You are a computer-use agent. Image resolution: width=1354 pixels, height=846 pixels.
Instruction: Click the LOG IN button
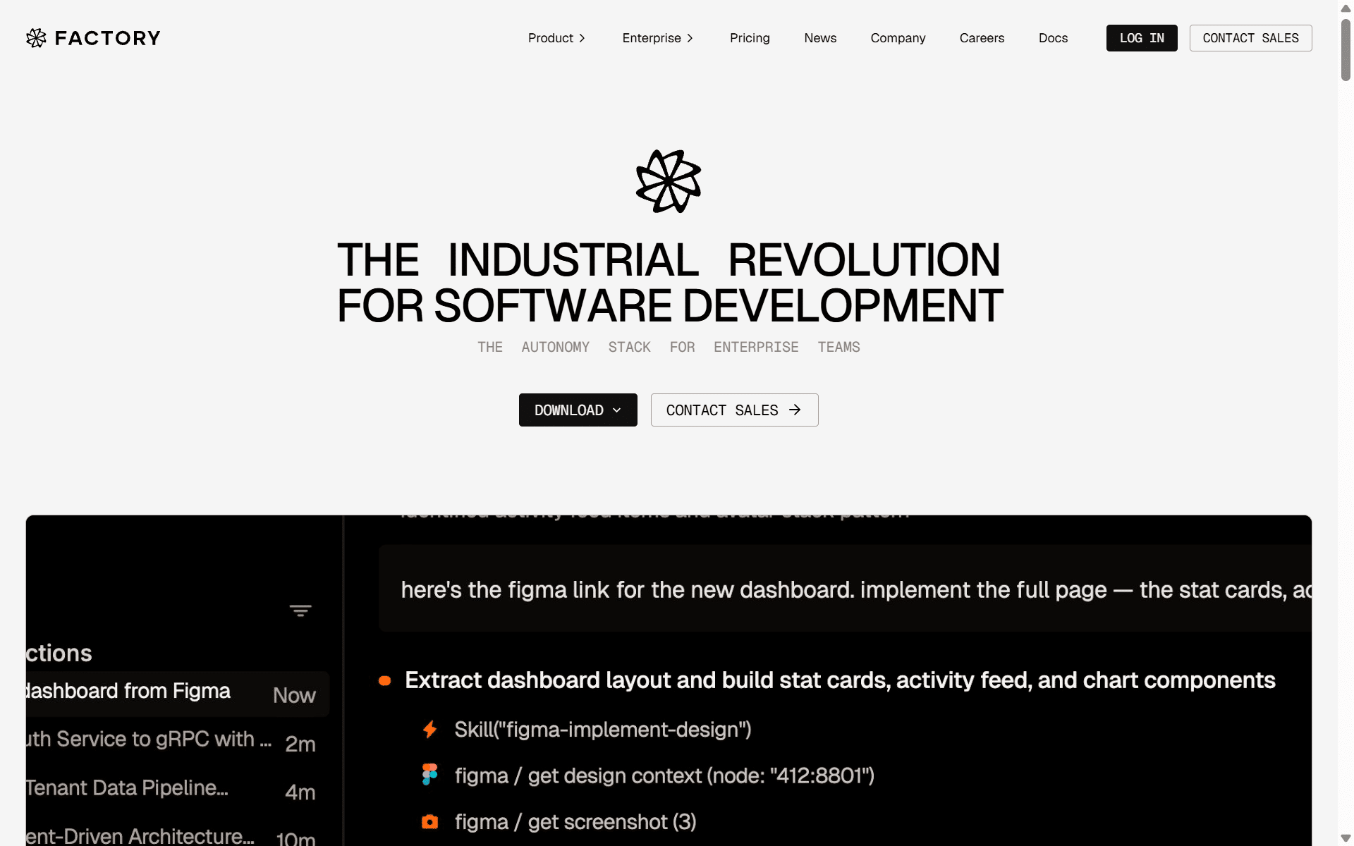pyautogui.click(x=1142, y=38)
